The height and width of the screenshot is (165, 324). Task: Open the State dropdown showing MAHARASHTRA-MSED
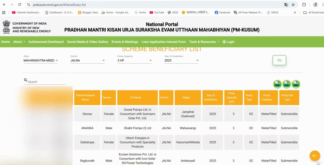tap(40, 60)
